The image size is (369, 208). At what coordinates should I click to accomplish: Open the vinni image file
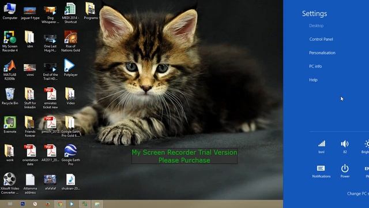(x=30, y=70)
